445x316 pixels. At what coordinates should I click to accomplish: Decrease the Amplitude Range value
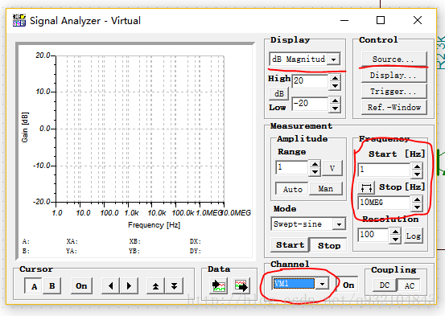pos(315,172)
